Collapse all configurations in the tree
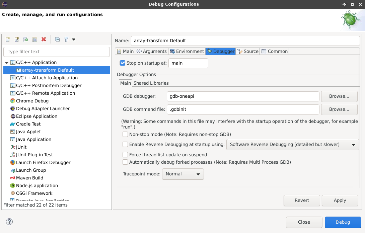This screenshot has height=233, width=365. [57, 40]
